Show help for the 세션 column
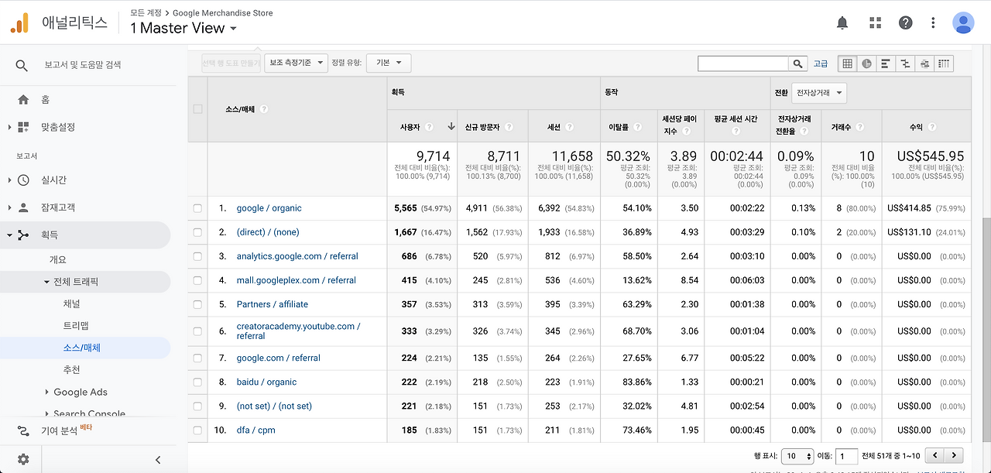The width and height of the screenshot is (991, 473). coord(569,127)
